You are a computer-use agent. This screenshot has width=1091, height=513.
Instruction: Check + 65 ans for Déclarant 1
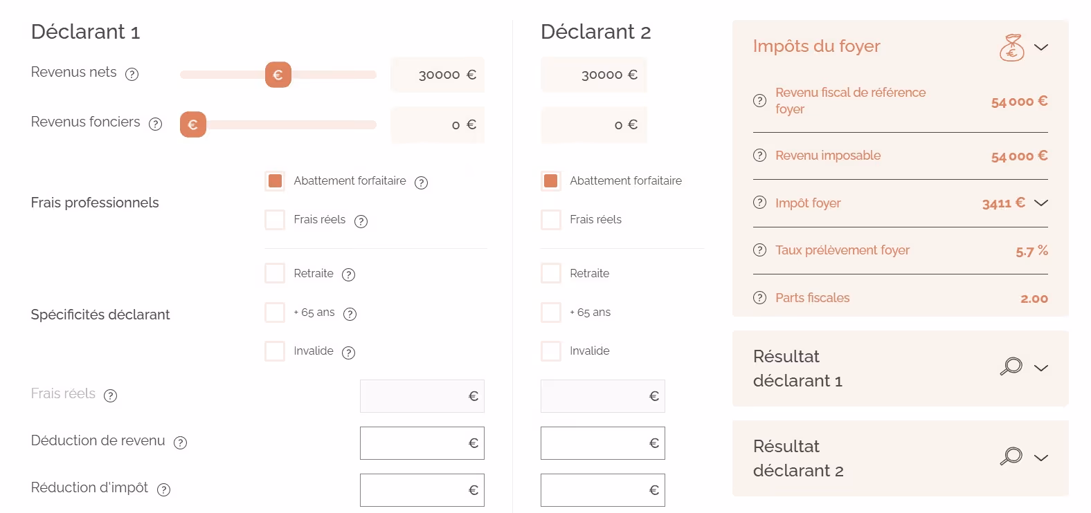(275, 313)
